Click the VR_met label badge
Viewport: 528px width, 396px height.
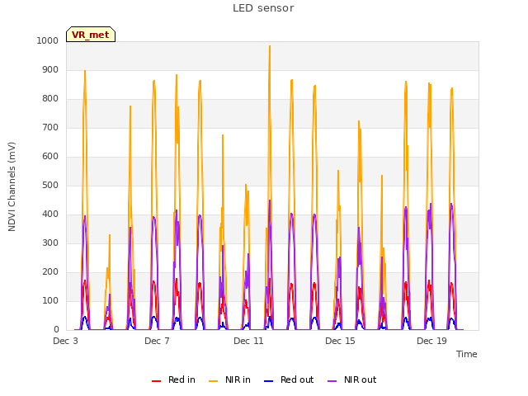(91, 35)
